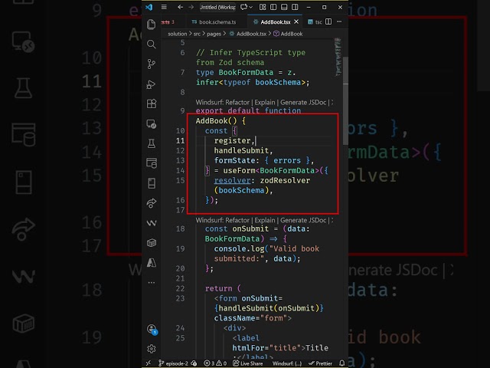Open notifications bell in status bar
This screenshot has height=368, width=490.
(342, 363)
